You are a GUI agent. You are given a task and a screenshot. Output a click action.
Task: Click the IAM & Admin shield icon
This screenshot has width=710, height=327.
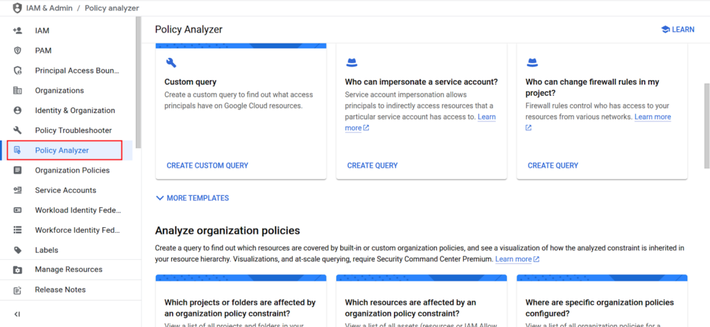point(17,8)
